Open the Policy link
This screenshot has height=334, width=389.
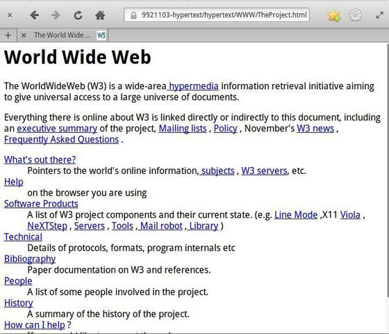tap(226, 129)
